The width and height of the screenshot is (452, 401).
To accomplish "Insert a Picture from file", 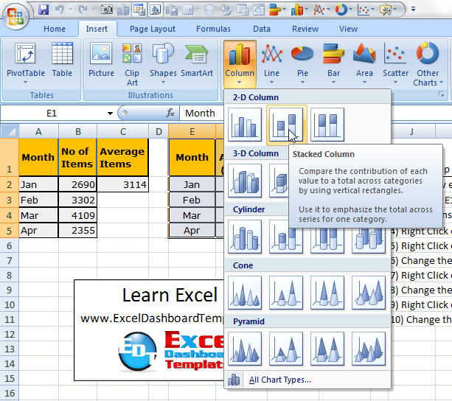I will (101, 60).
